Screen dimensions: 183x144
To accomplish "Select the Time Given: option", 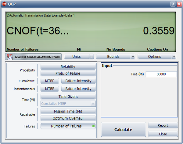I will [68, 97].
